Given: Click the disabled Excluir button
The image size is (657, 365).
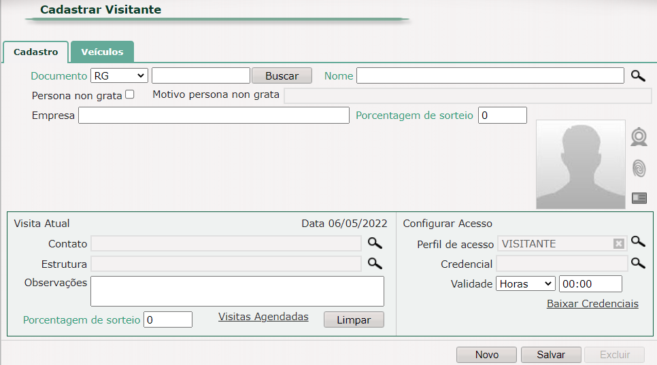Looking at the screenshot, I should tap(615, 355).
